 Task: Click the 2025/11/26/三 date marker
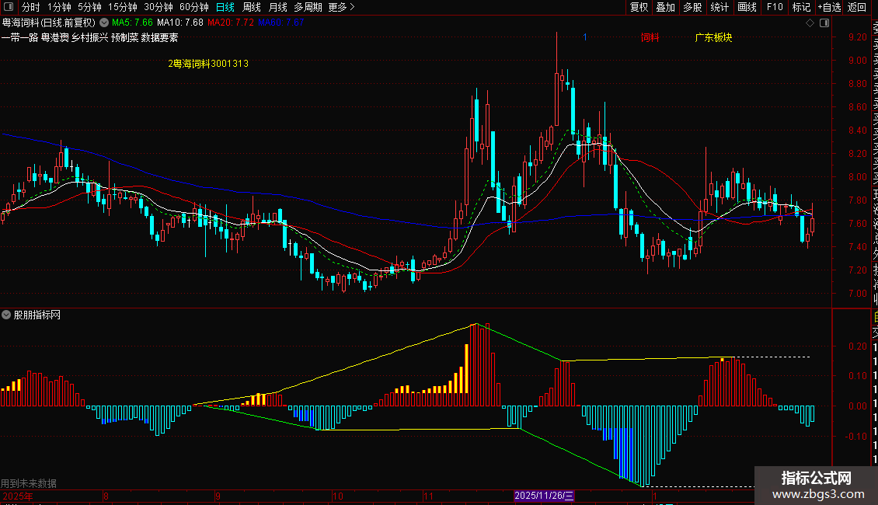click(x=544, y=496)
